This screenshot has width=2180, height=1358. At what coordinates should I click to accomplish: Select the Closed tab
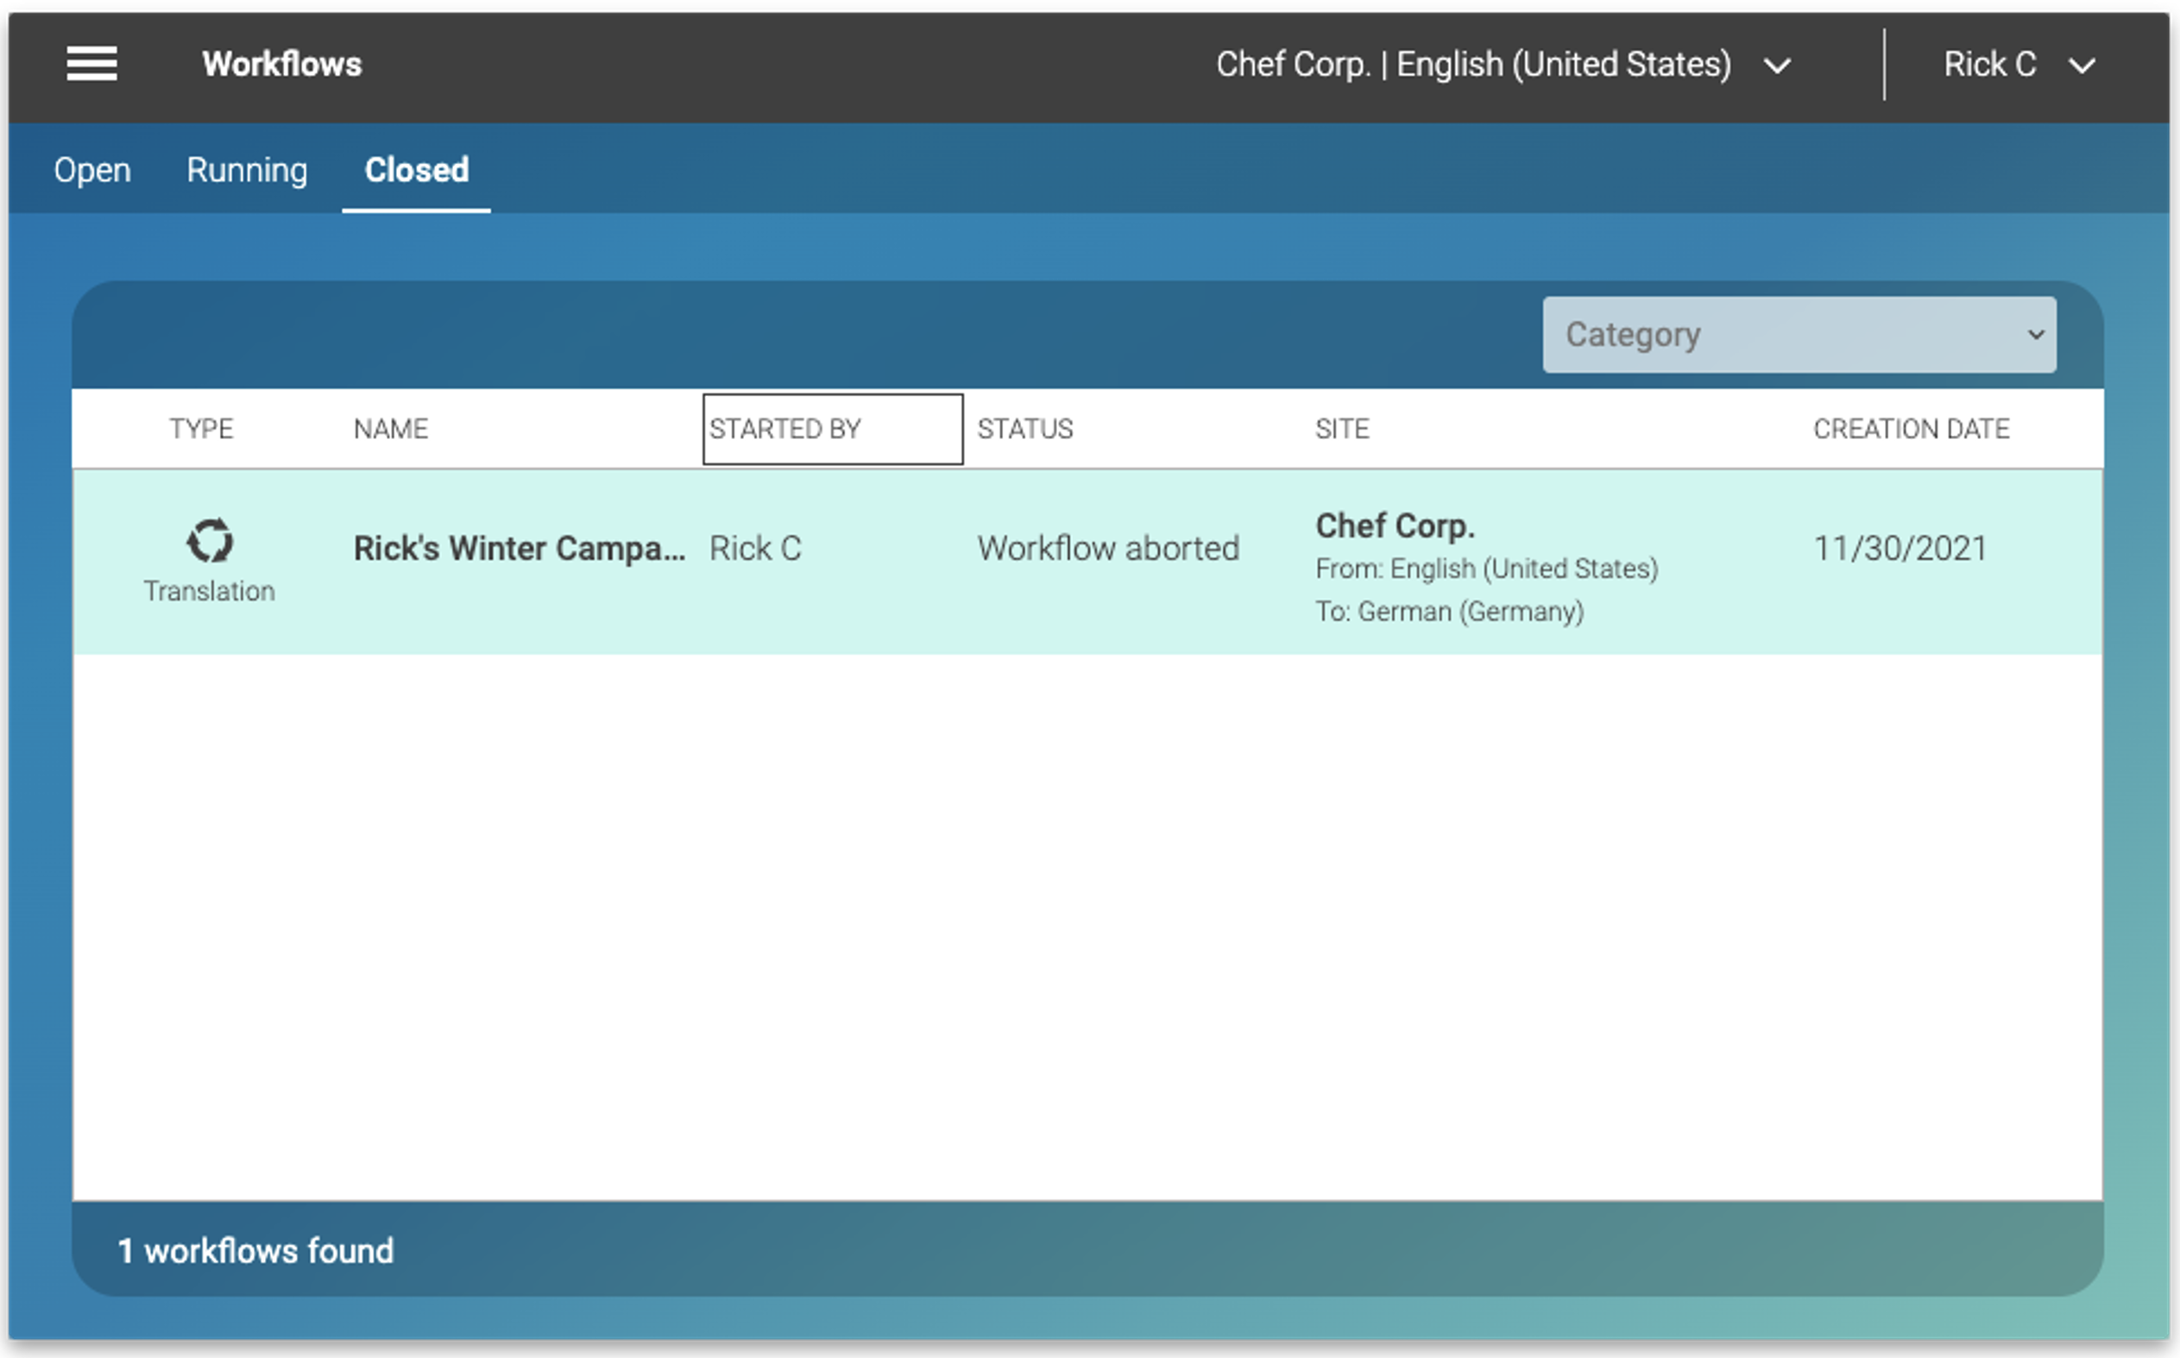click(x=417, y=170)
